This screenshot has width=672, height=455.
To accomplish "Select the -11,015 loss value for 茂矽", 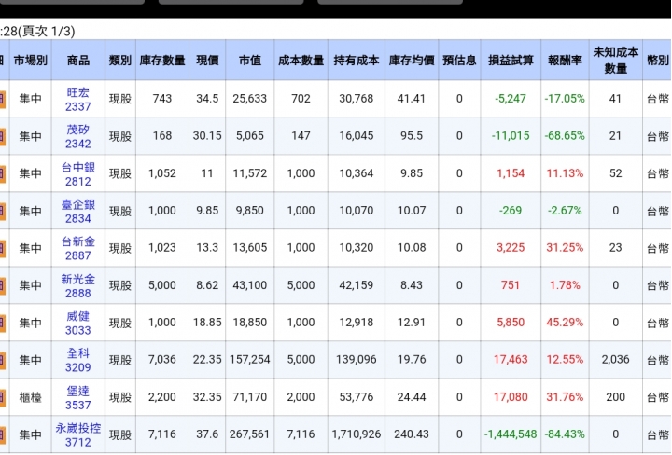I will point(511,136).
